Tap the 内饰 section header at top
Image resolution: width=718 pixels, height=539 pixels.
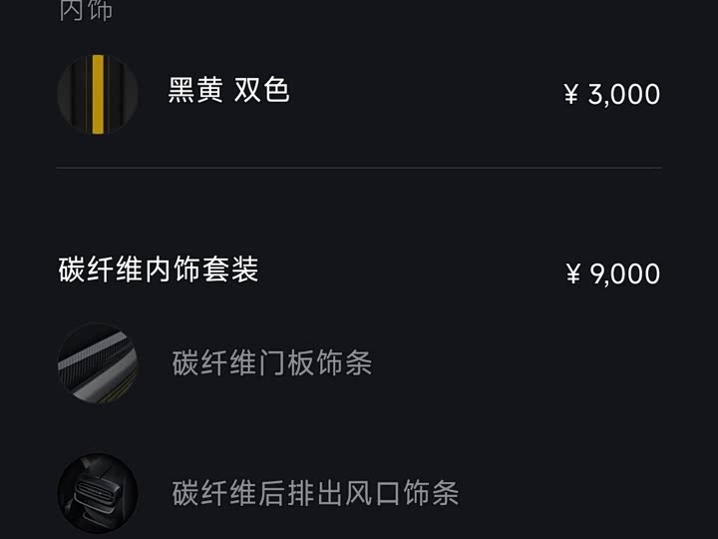click(x=86, y=11)
